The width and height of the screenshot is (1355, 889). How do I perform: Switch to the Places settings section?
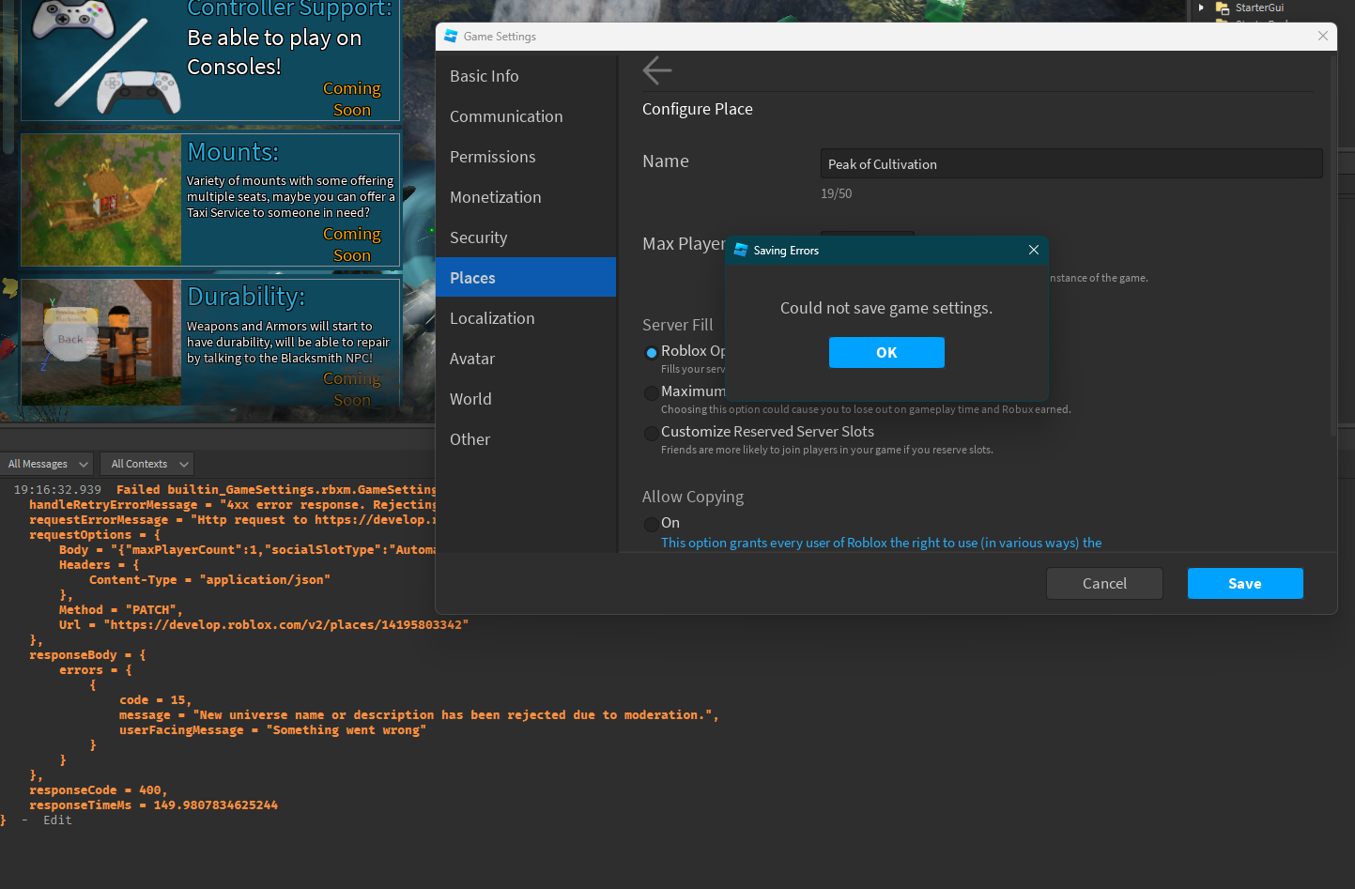(472, 277)
